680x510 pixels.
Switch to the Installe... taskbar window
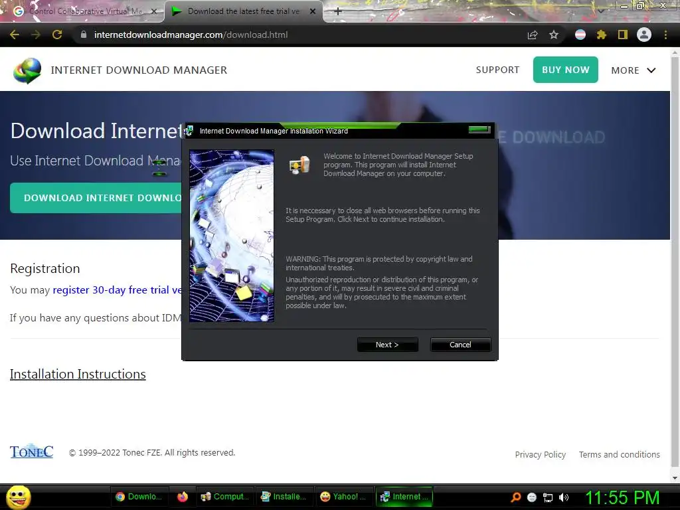pyautogui.click(x=284, y=497)
